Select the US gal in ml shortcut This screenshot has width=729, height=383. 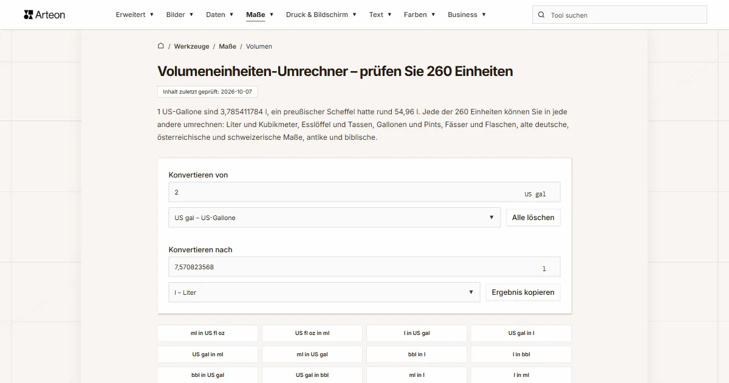tap(208, 354)
